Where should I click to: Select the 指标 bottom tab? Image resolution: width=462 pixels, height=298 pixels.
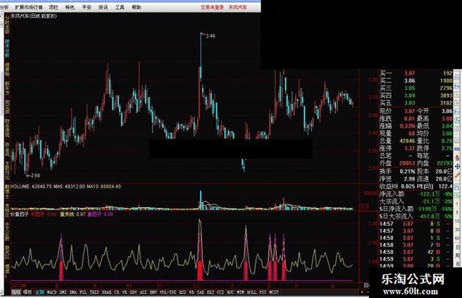point(16,292)
